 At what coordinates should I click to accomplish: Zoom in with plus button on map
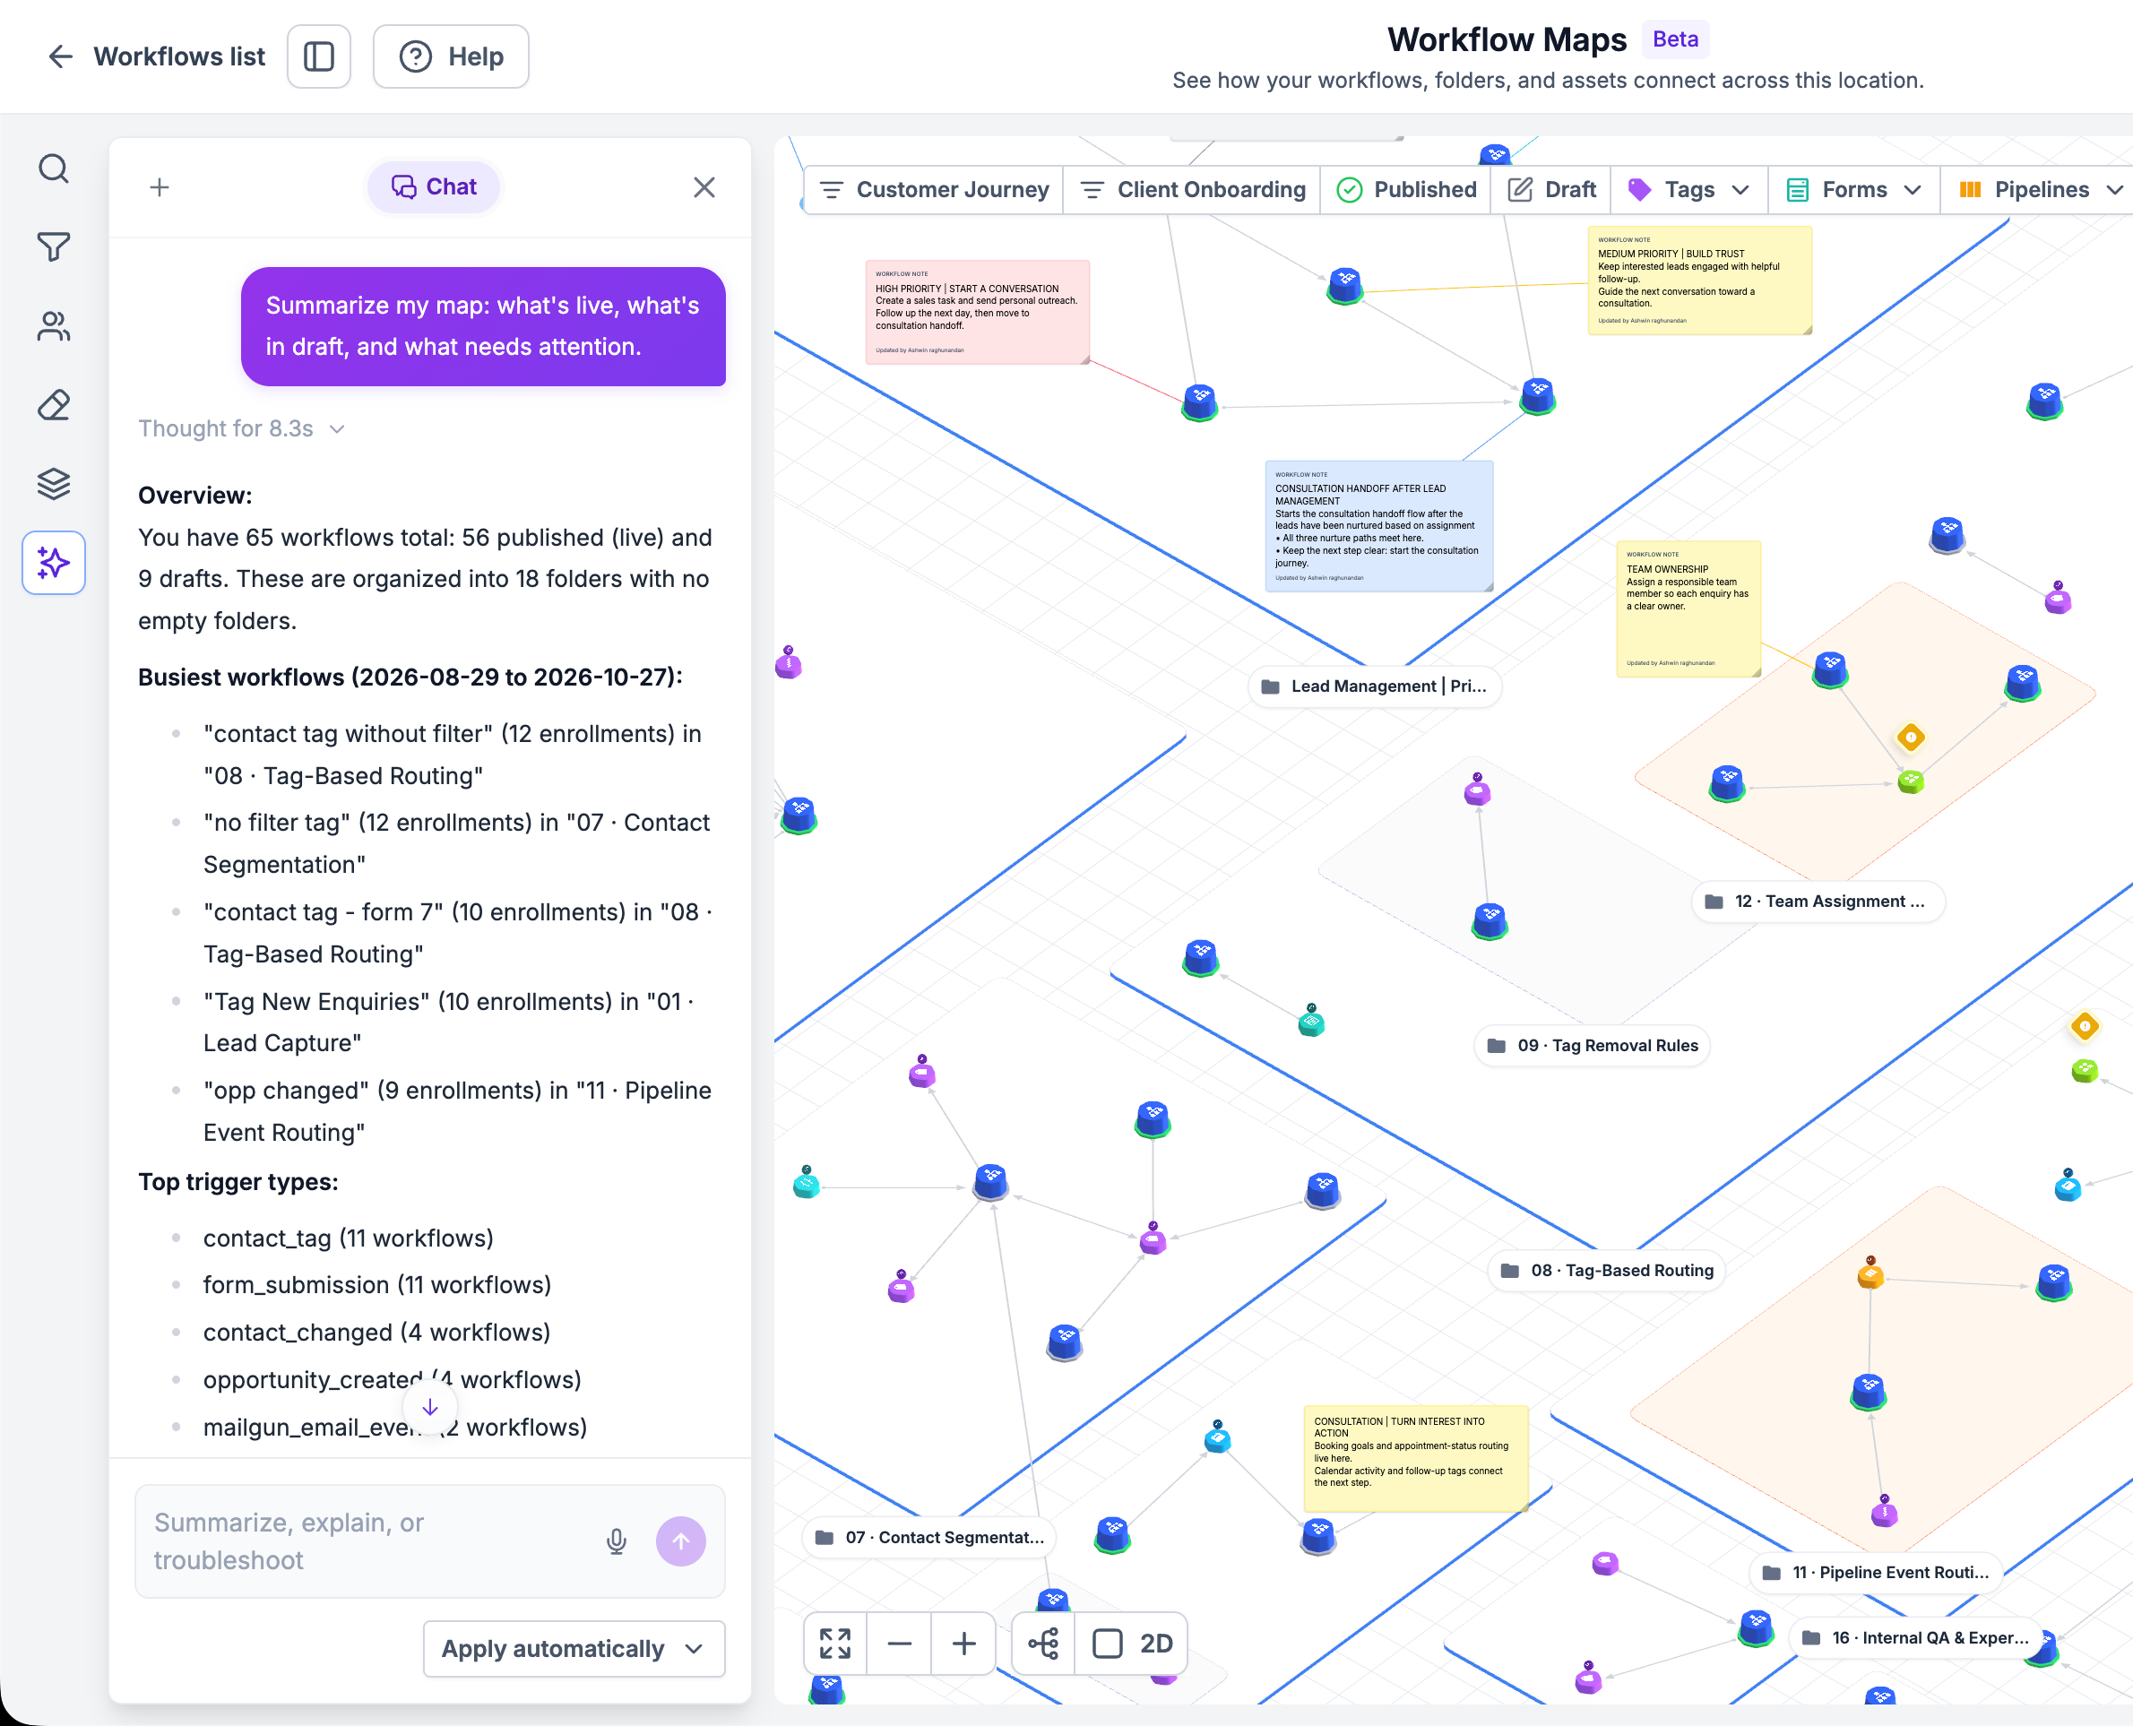click(963, 1644)
